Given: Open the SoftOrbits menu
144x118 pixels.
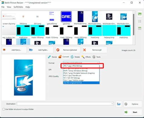Looking at the screenshot, I should (18, 7).
